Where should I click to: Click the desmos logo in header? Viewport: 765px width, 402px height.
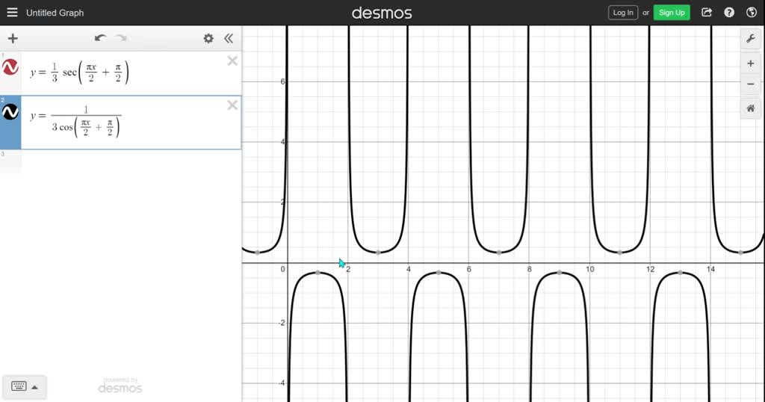[382, 13]
